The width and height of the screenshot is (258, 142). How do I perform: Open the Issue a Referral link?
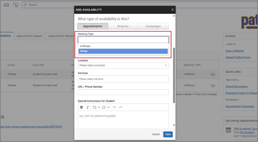pos(234,51)
